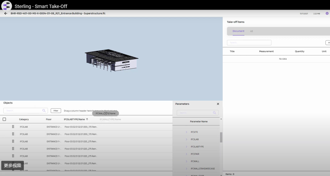Open the 更多视频 overlay button
Screen dimensions: 330x176
tap(13, 166)
